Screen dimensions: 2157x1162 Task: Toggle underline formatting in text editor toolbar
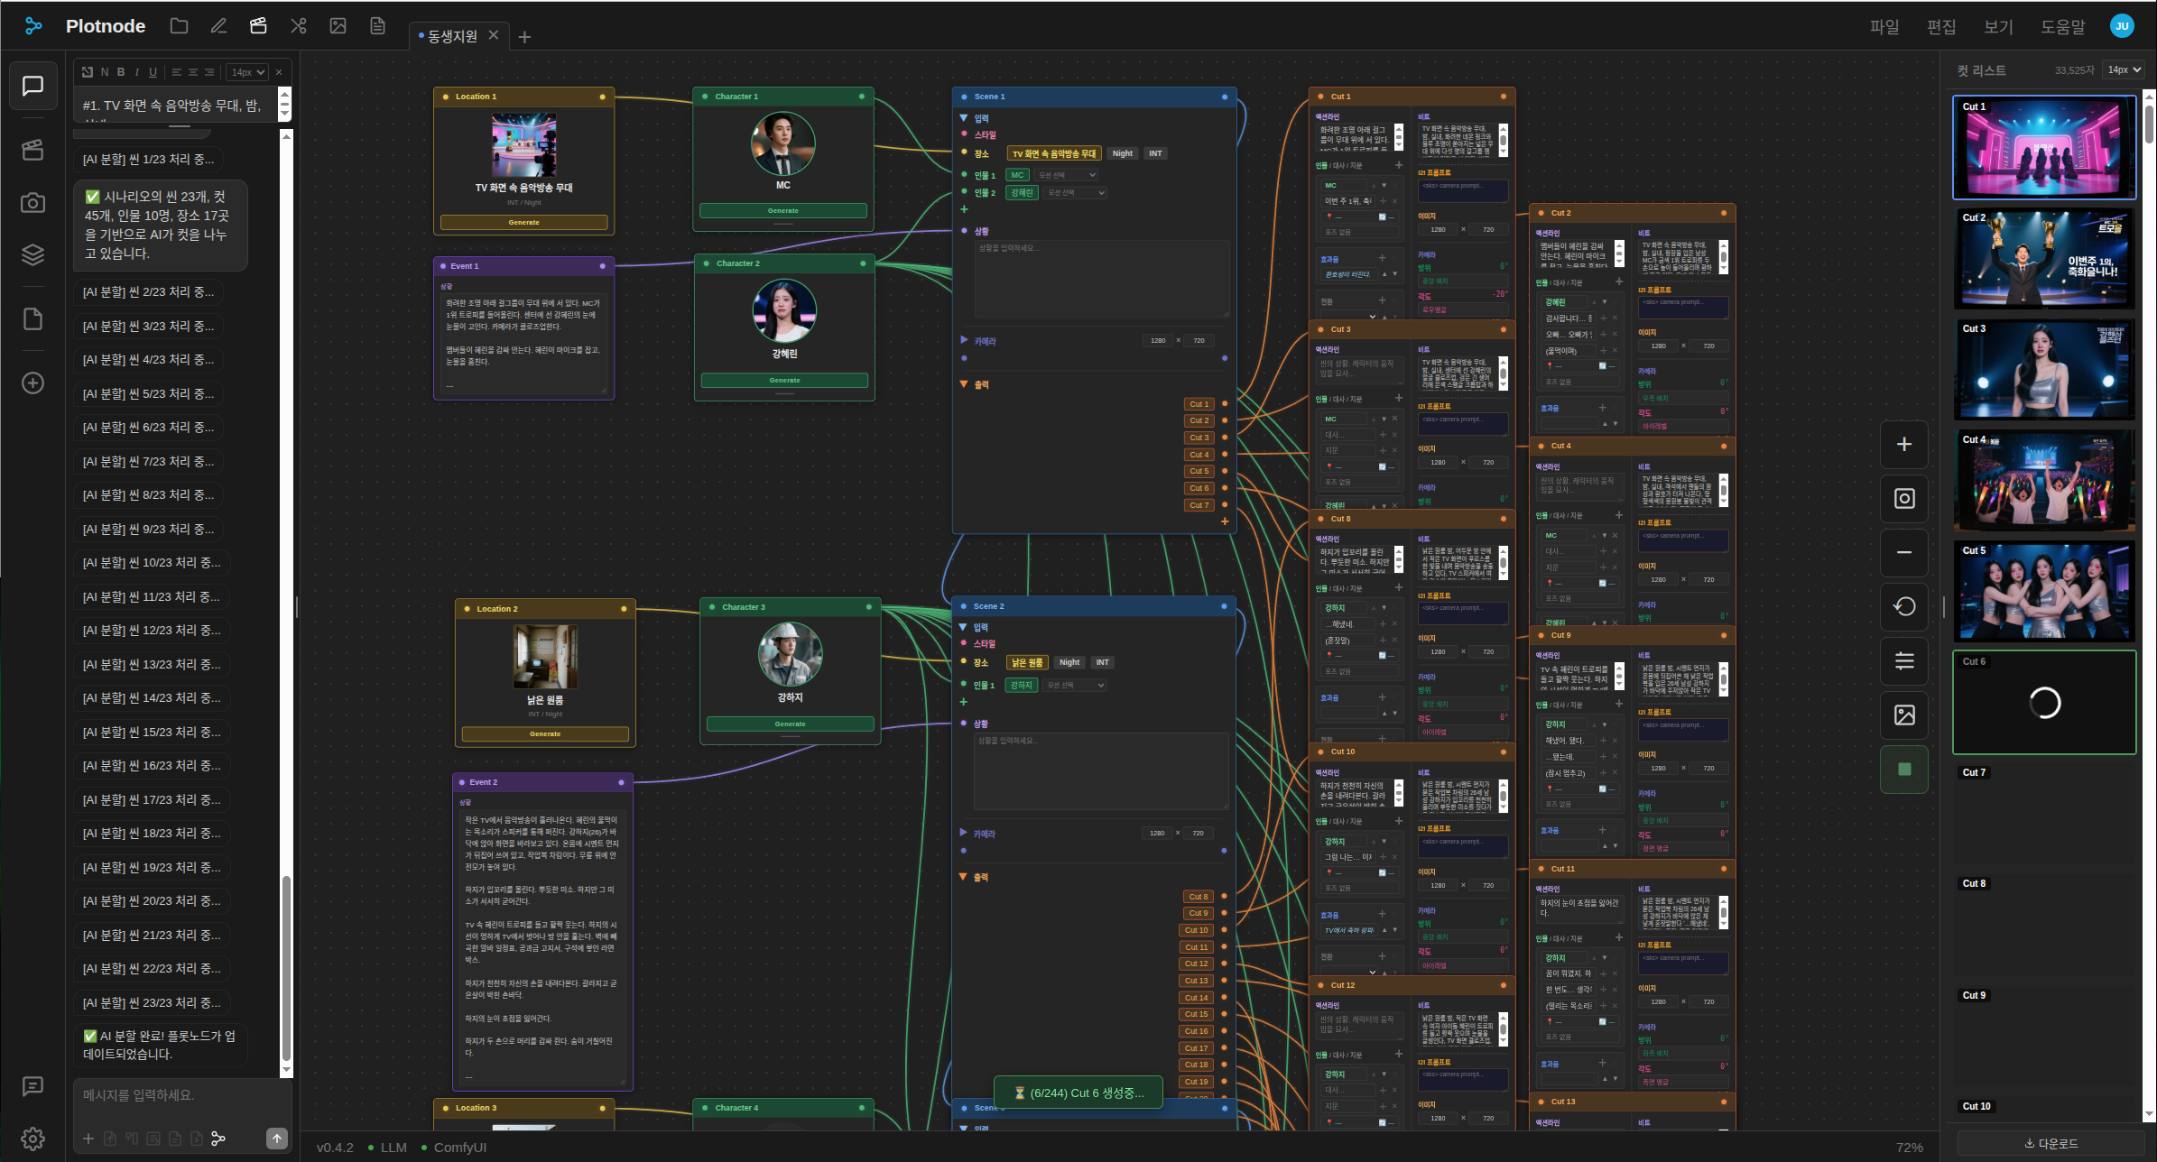(x=153, y=72)
